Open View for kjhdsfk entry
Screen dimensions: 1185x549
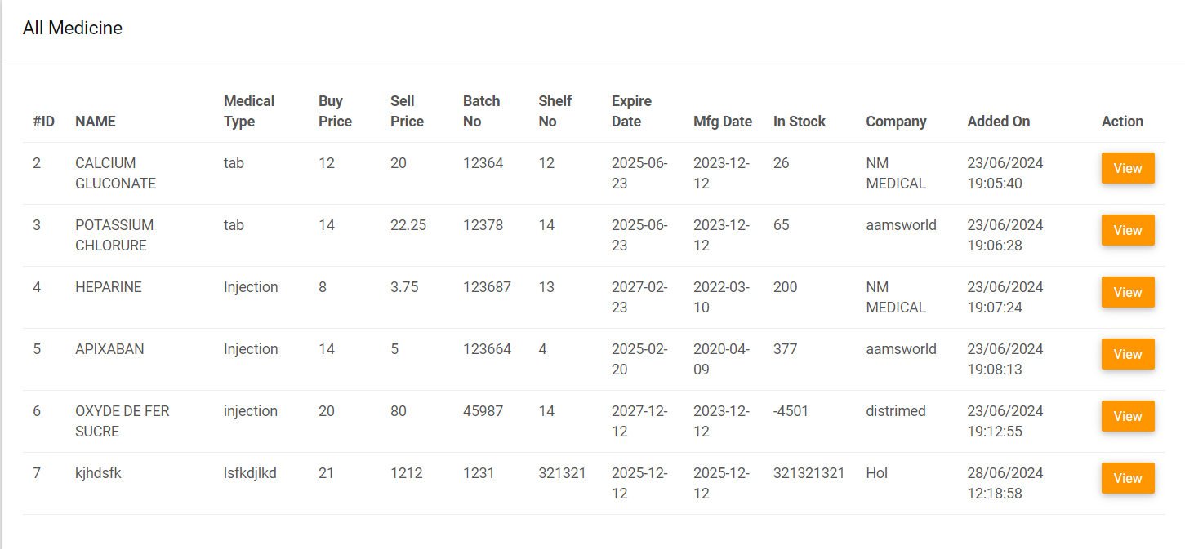1127,478
